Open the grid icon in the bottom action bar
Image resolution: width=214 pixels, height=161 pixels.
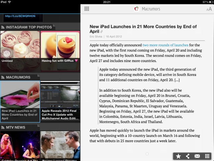(207, 156)
